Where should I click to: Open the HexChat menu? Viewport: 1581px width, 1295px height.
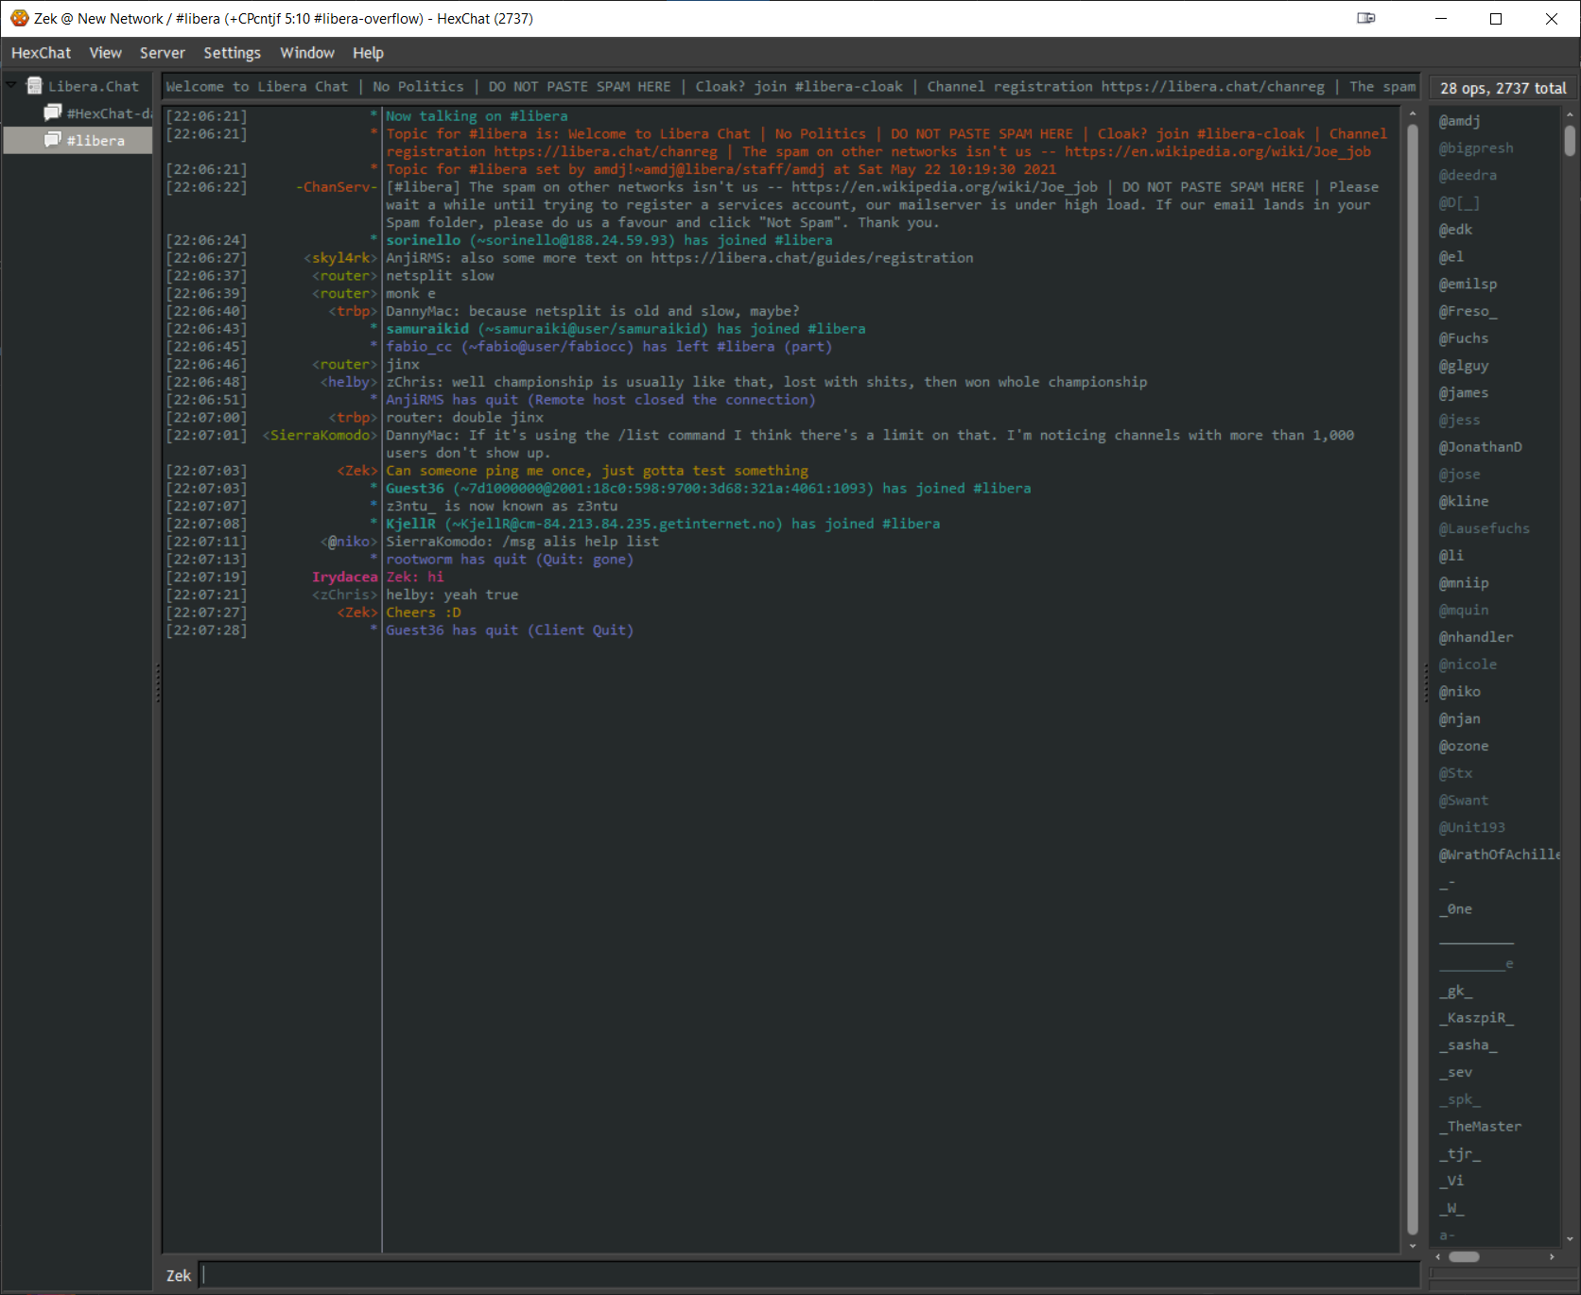point(41,53)
